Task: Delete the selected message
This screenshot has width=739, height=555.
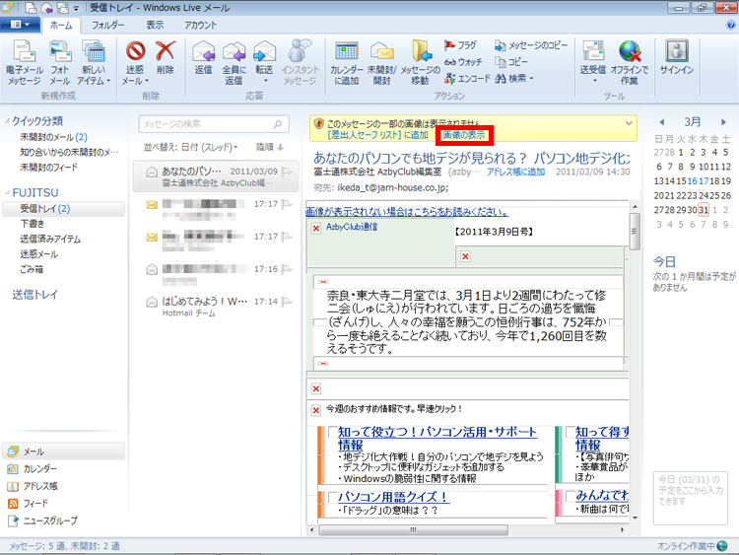Action: pos(165,58)
